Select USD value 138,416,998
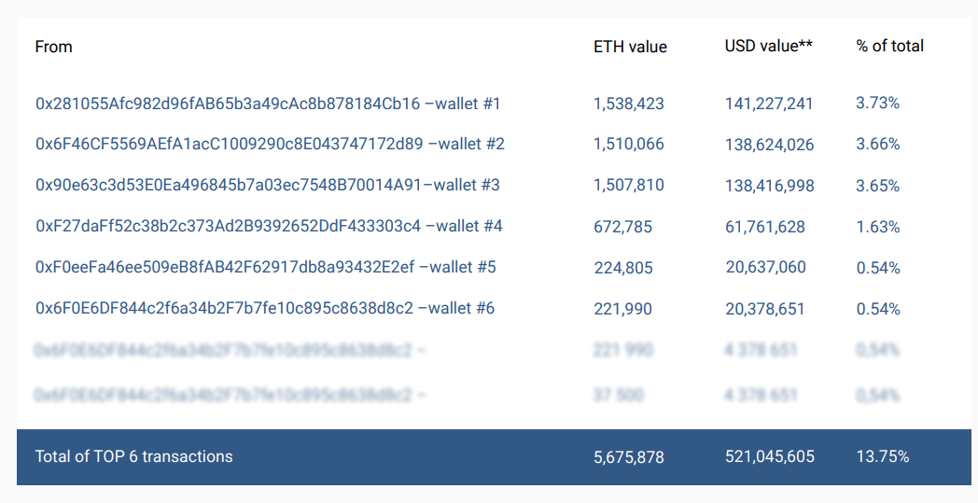This screenshot has height=503, width=978. (x=770, y=186)
